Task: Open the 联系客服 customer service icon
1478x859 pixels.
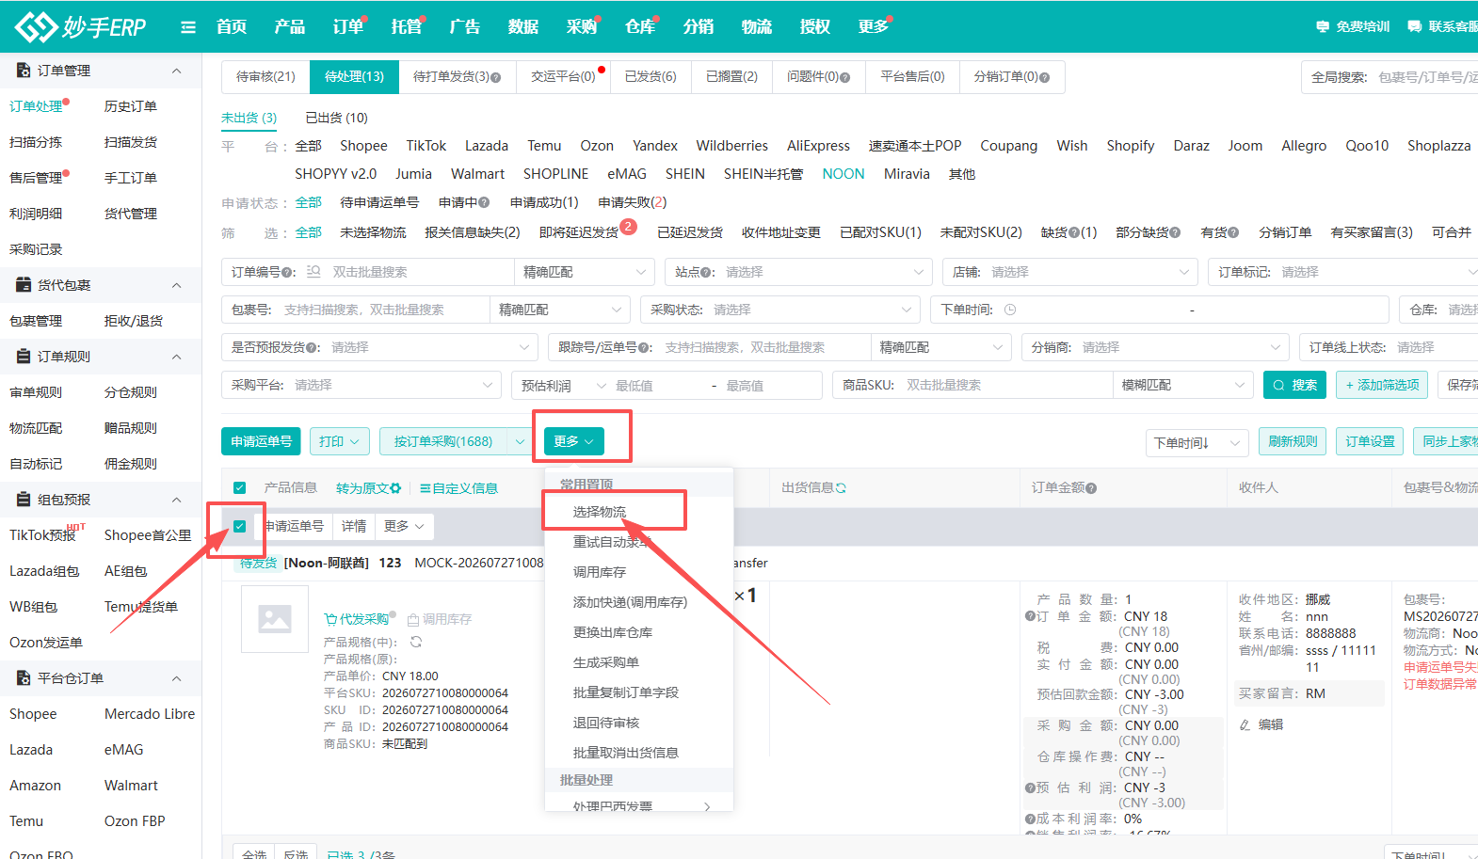Action: (1414, 26)
